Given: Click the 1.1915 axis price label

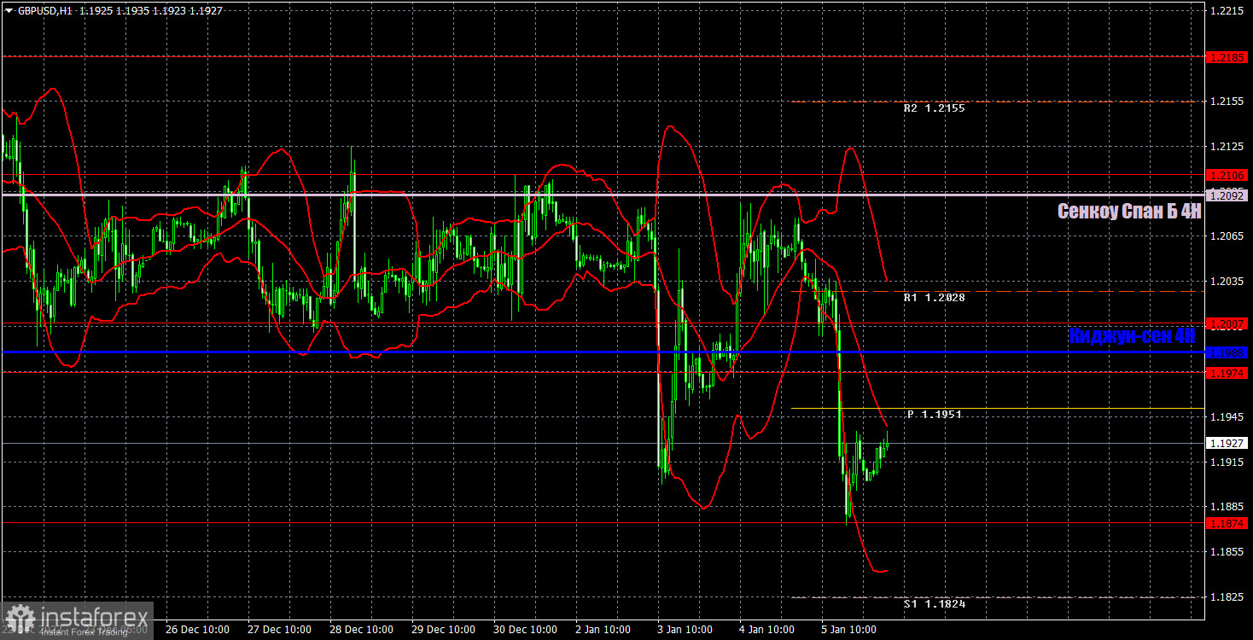Looking at the screenshot, I should pos(1227,462).
